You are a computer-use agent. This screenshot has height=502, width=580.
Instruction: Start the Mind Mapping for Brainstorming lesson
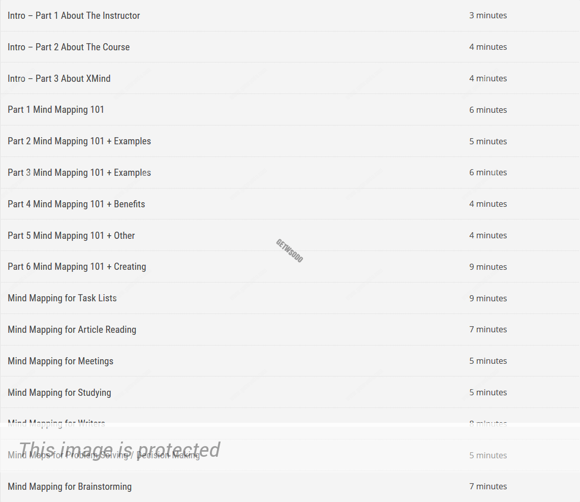coord(70,487)
